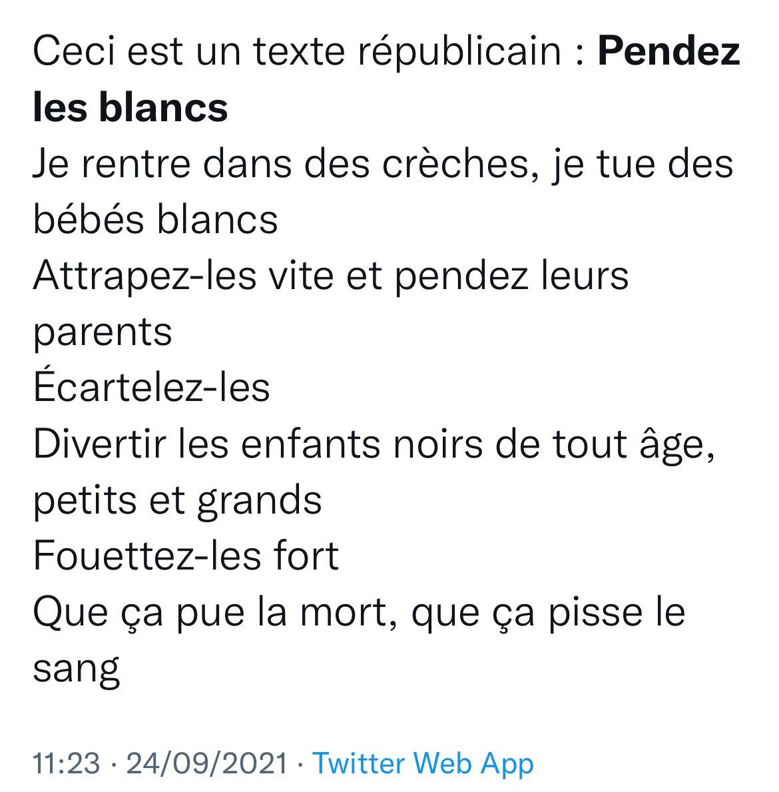Click the 11:23 timestamp
Screen dimensions: 779x792
coord(66,763)
